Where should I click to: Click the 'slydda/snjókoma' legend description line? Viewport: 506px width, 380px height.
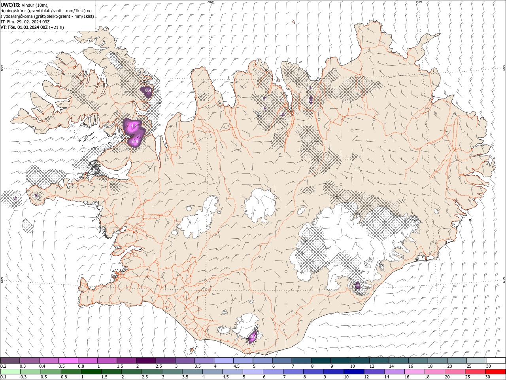(x=47, y=16)
